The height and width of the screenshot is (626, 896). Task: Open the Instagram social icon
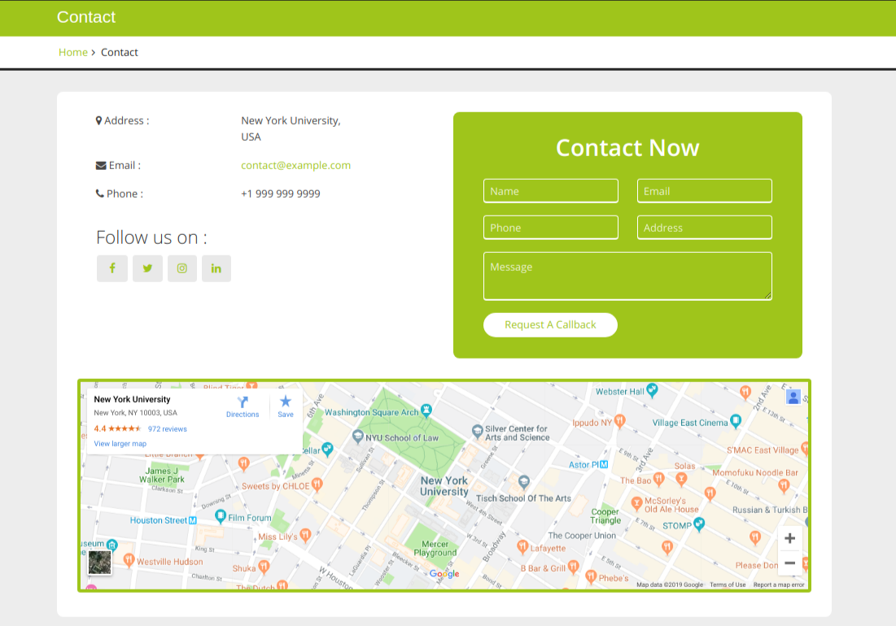(x=182, y=268)
